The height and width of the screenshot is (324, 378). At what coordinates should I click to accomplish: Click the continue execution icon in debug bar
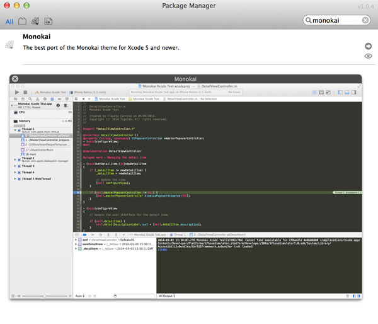pos(93,234)
